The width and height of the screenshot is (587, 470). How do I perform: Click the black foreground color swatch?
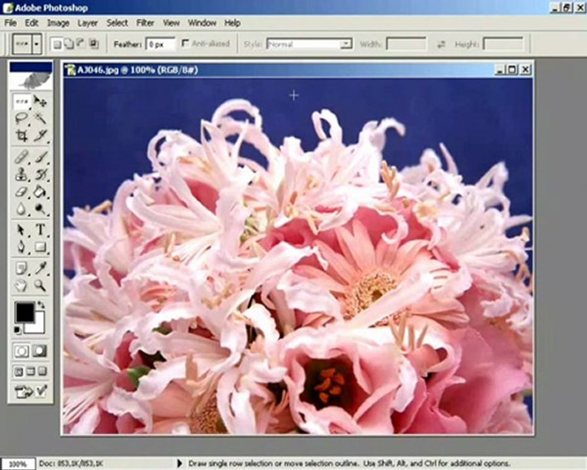25,312
